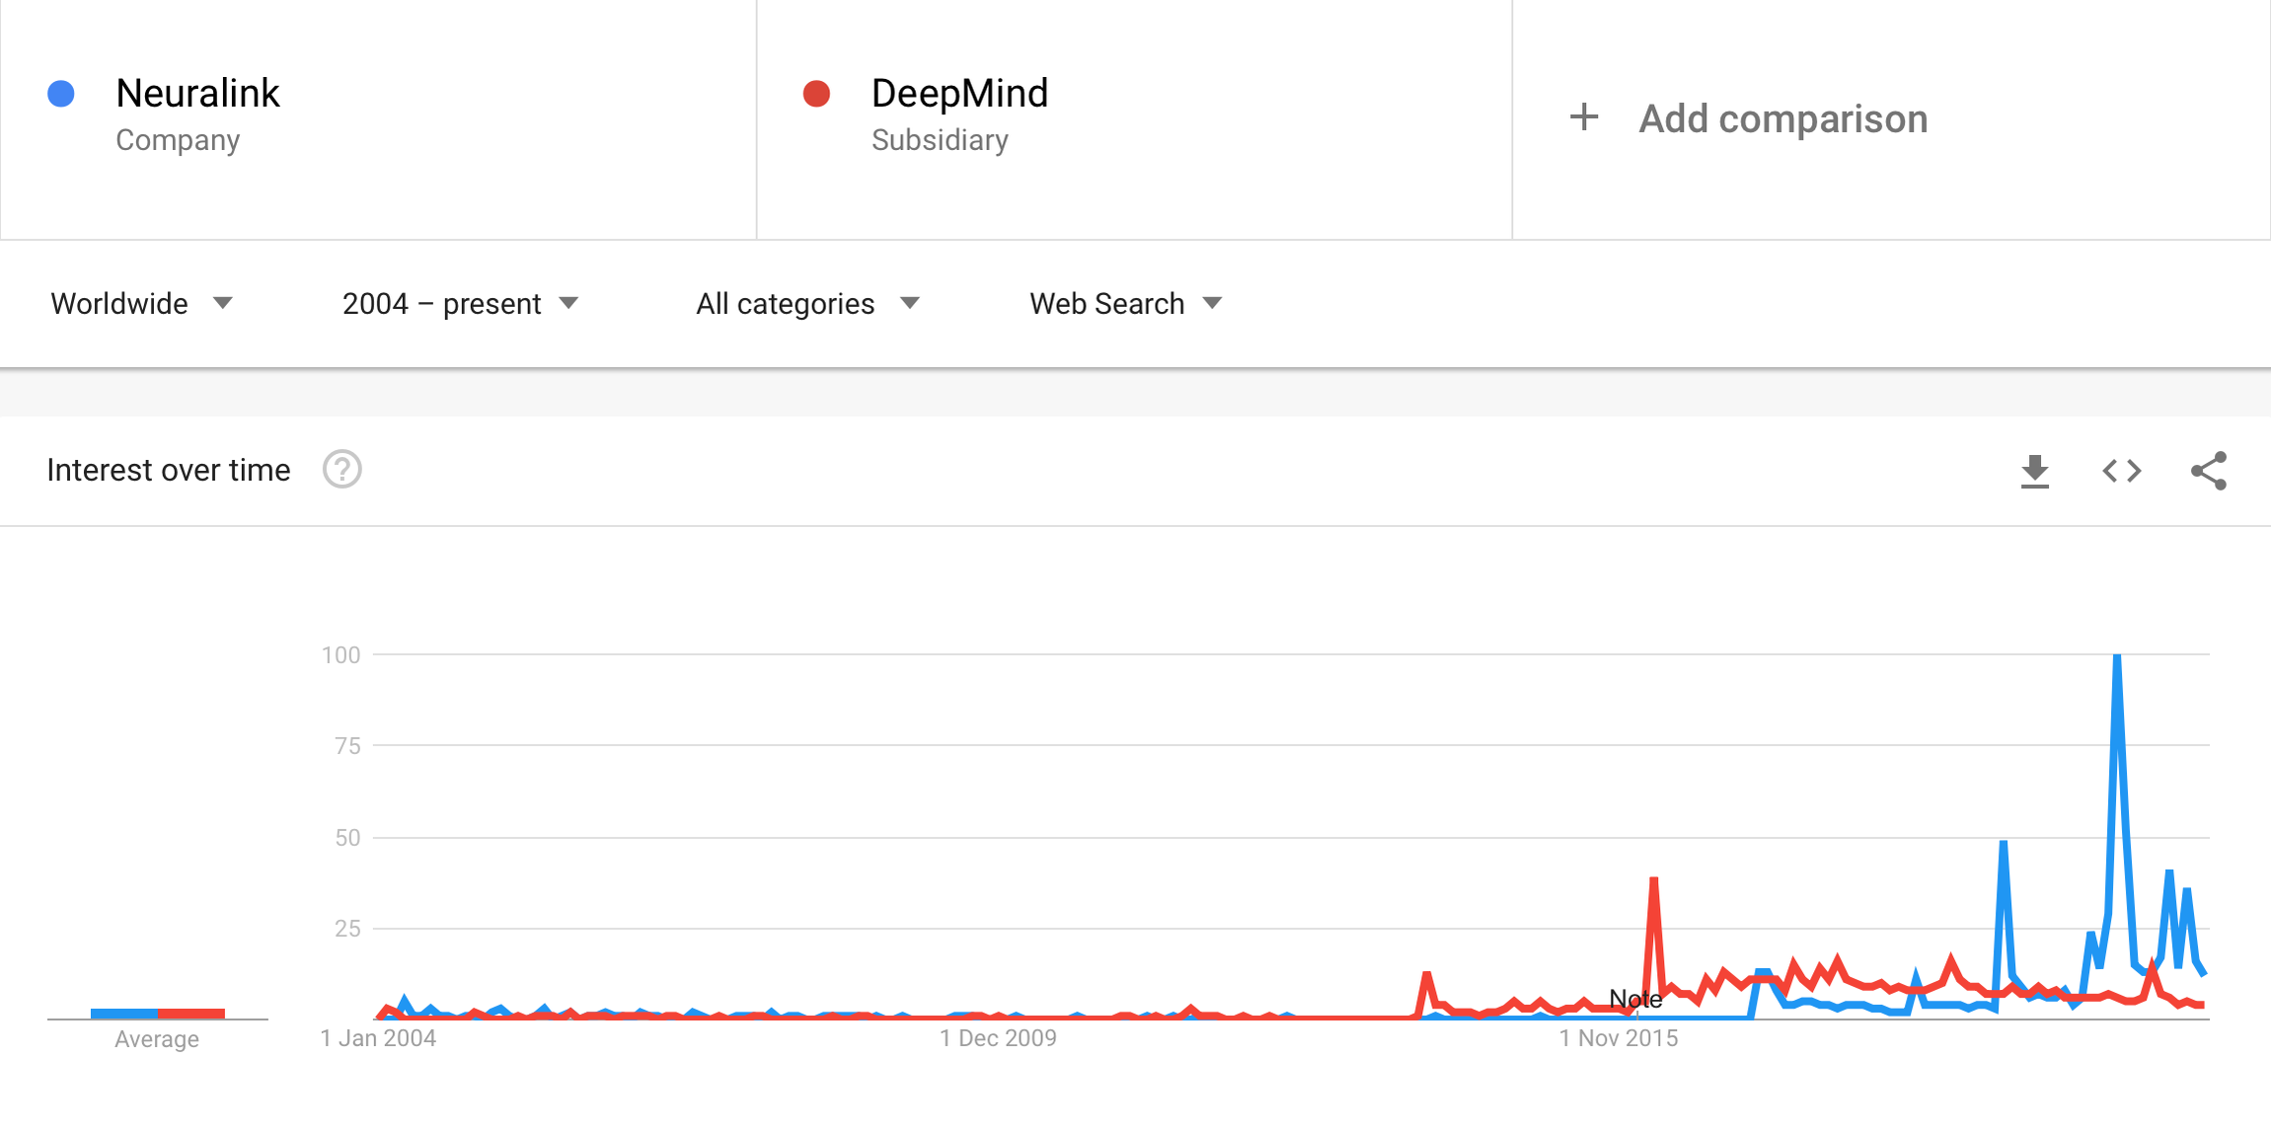The height and width of the screenshot is (1133, 2271).
Task: Click the red DeepMind color dot
Action: (x=816, y=94)
